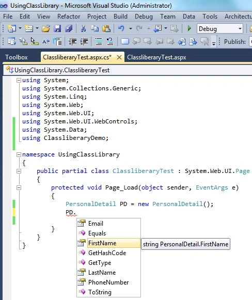Start debugging with green play icon
This screenshot has height=300, width=252.
(x=189, y=29)
